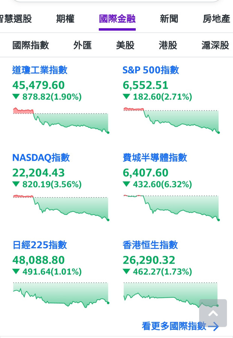This screenshot has height=338, width=233.
Task: Choose the 港股 sub-tab
Action: click(168, 45)
